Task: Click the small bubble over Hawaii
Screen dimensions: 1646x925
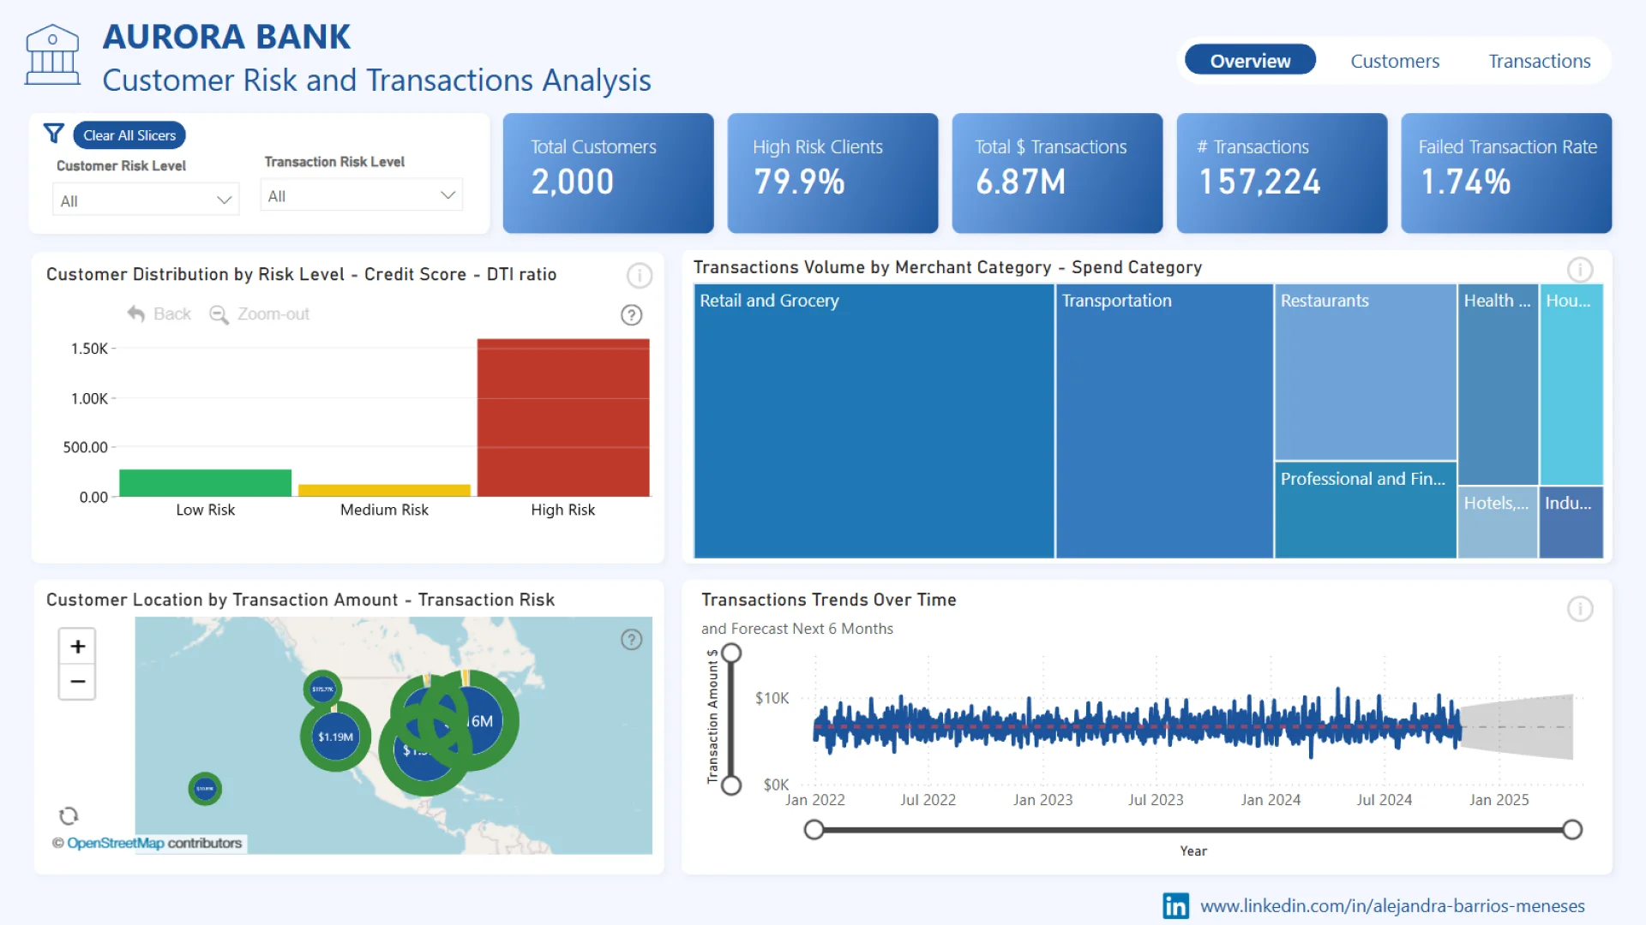Action: [205, 789]
